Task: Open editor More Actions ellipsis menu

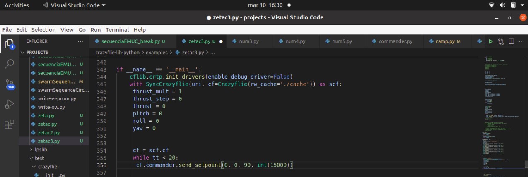Action: pos(520,41)
